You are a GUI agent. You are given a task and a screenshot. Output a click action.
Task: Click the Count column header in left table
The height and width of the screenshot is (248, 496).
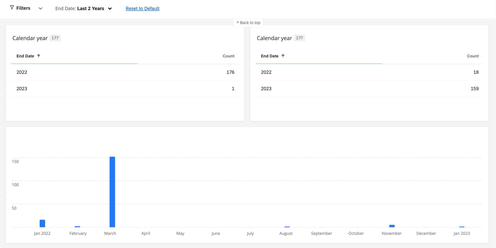click(x=228, y=56)
